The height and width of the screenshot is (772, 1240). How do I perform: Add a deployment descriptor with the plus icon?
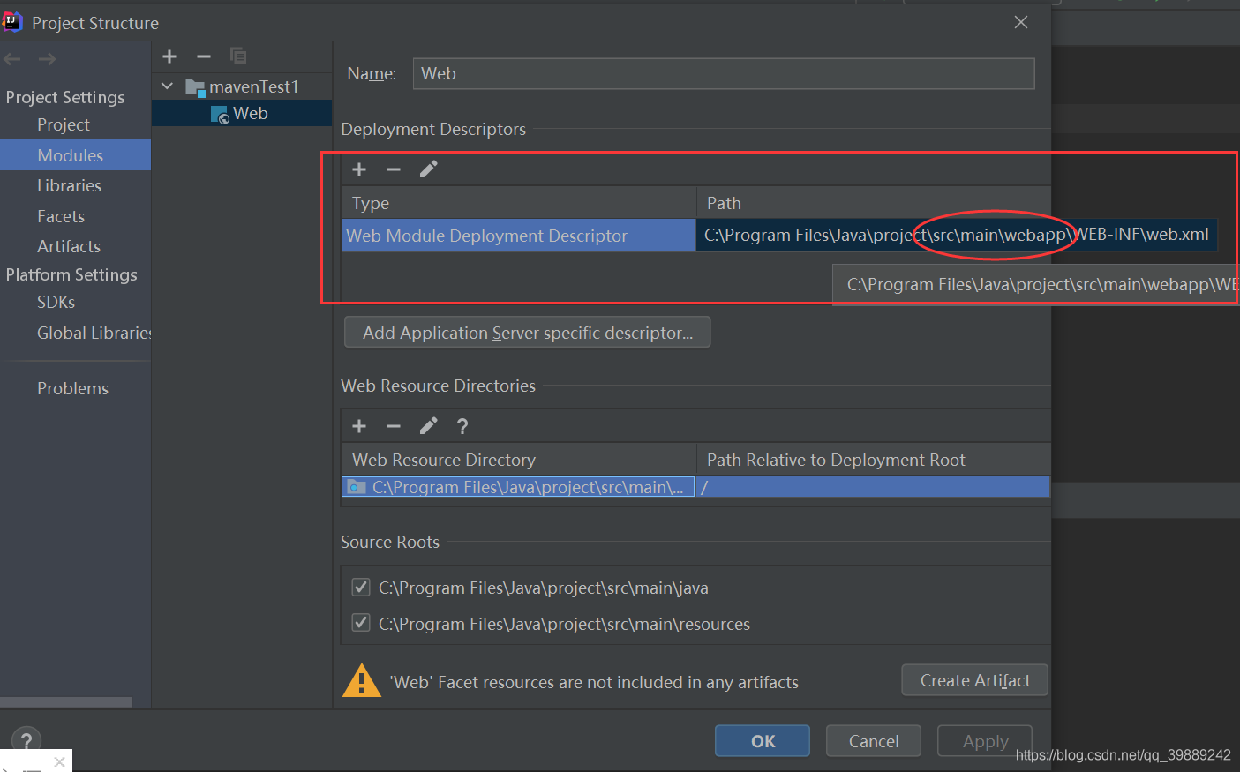click(359, 169)
